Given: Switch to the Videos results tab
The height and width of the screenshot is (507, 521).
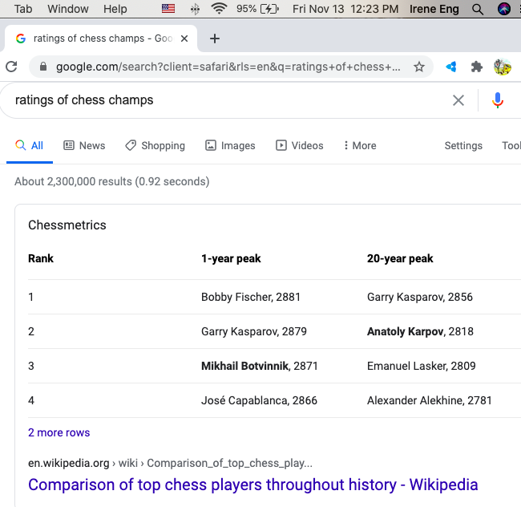Looking at the screenshot, I should click(x=300, y=145).
